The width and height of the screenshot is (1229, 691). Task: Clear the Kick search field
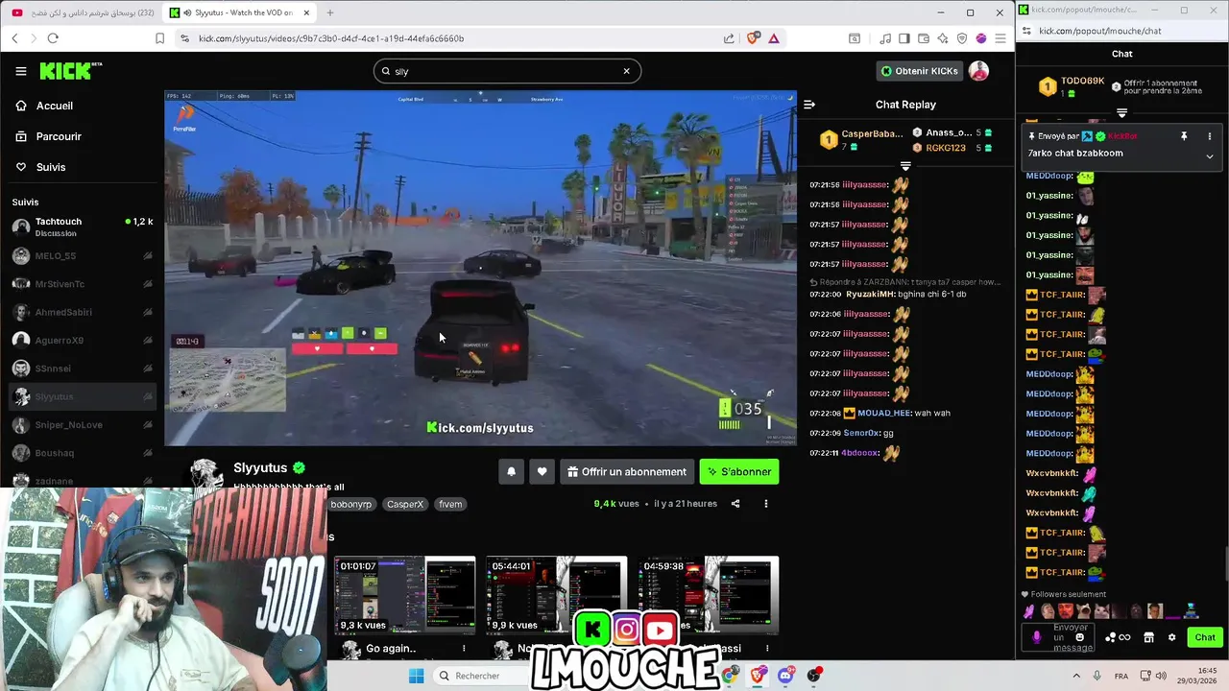point(626,71)
